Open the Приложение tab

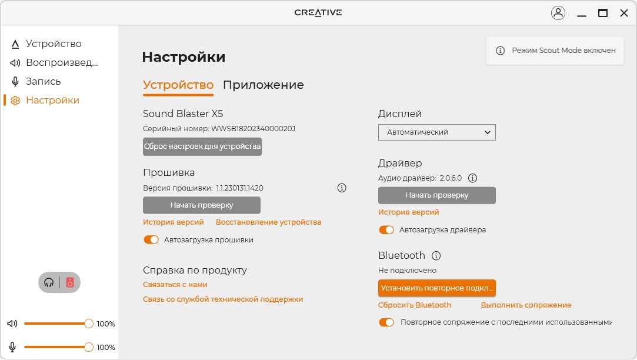pyautogui.click(x=263, y=85)
